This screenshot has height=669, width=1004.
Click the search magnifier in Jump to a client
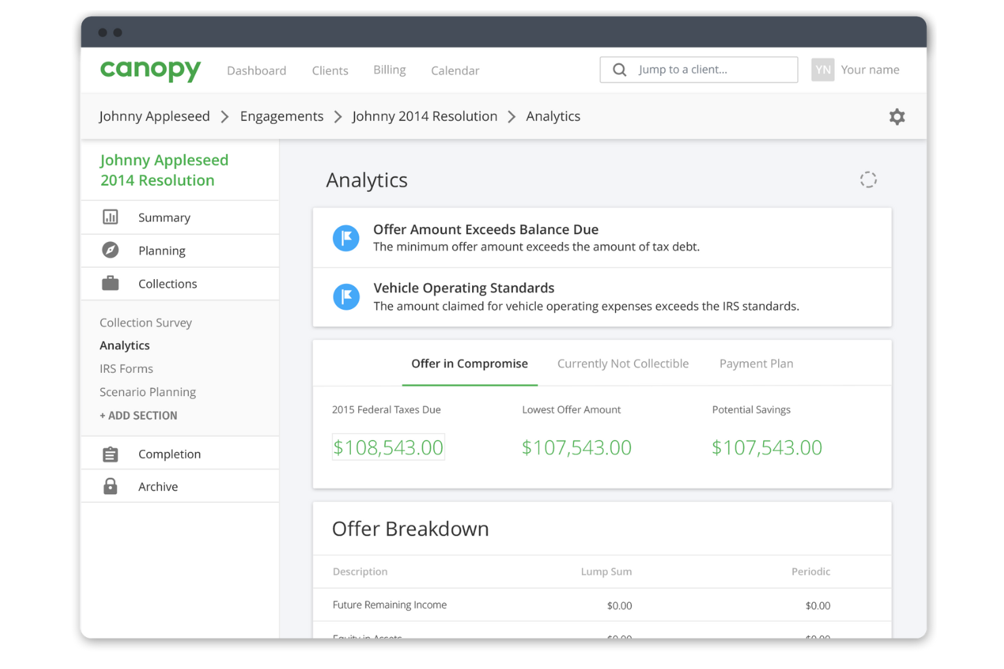click(x=619, y=69)
